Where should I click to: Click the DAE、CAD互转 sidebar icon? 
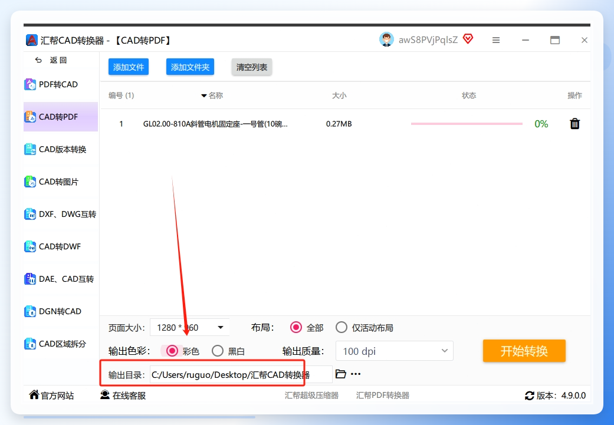30,279
